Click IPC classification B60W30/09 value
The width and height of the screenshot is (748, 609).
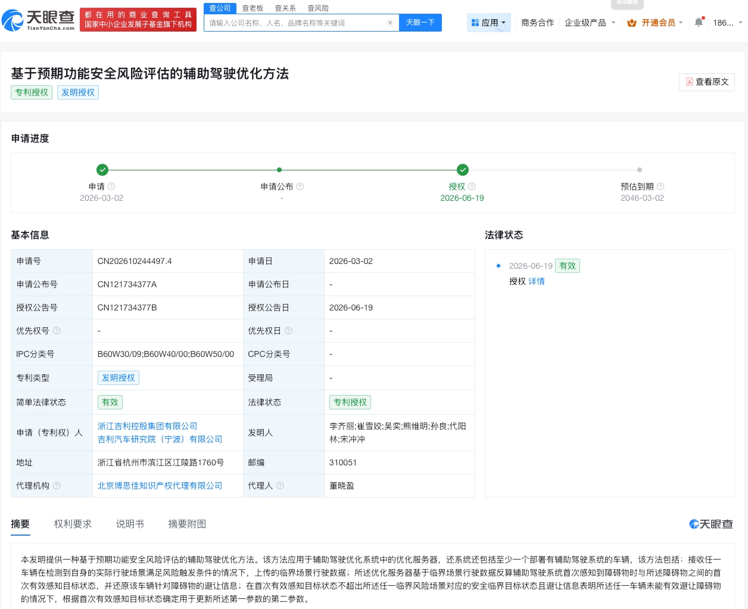click(166, 354)
